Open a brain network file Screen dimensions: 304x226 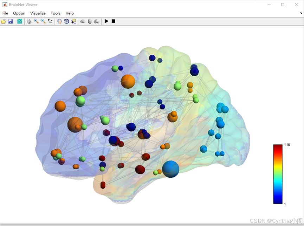(3, 21)
